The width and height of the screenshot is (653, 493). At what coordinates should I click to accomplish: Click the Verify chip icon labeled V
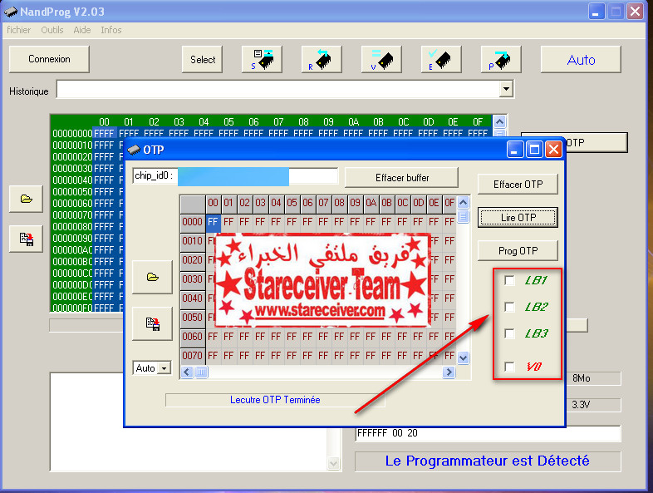coord(381,59)
